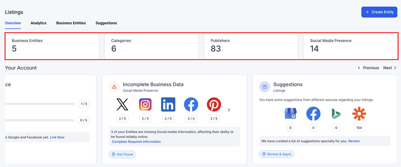Open the Complete Required Information link

pyautogui.click(x=136, y=142)
